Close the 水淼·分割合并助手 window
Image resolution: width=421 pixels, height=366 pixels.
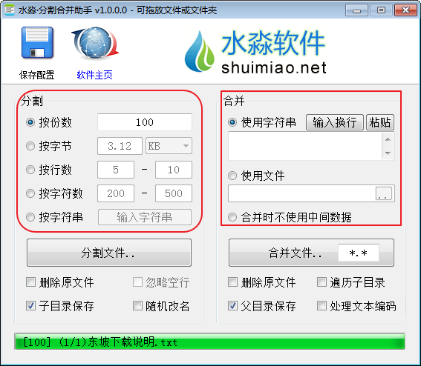(x=405, y=10)
